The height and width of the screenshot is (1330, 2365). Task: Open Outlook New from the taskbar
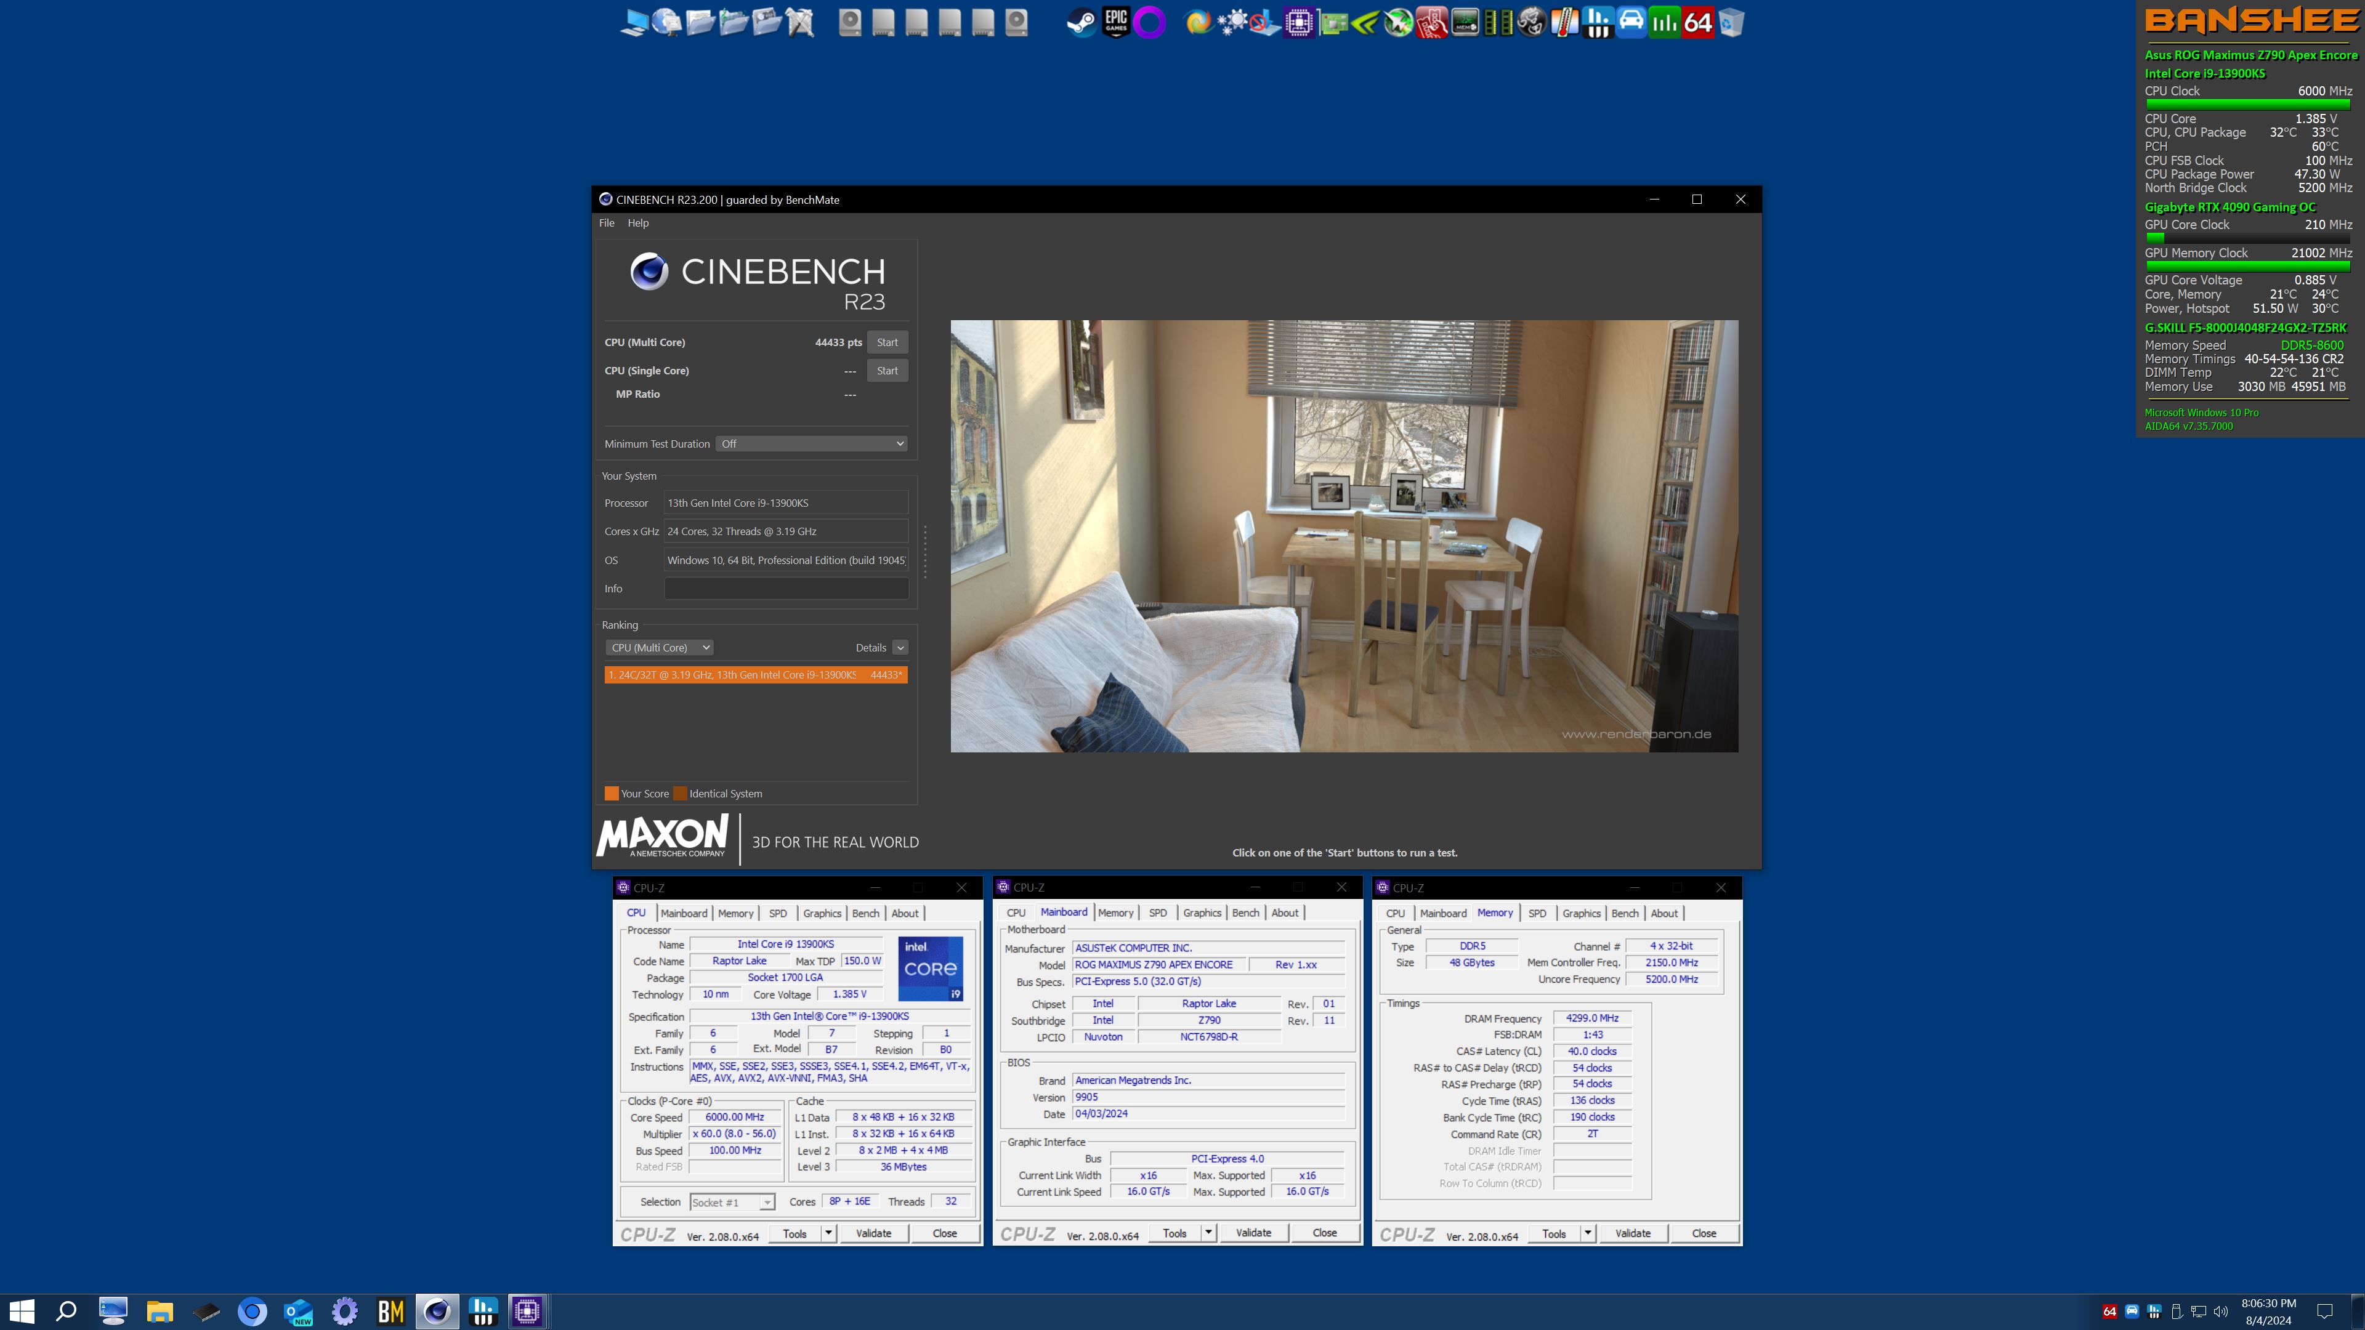[x=298, y=1311]
